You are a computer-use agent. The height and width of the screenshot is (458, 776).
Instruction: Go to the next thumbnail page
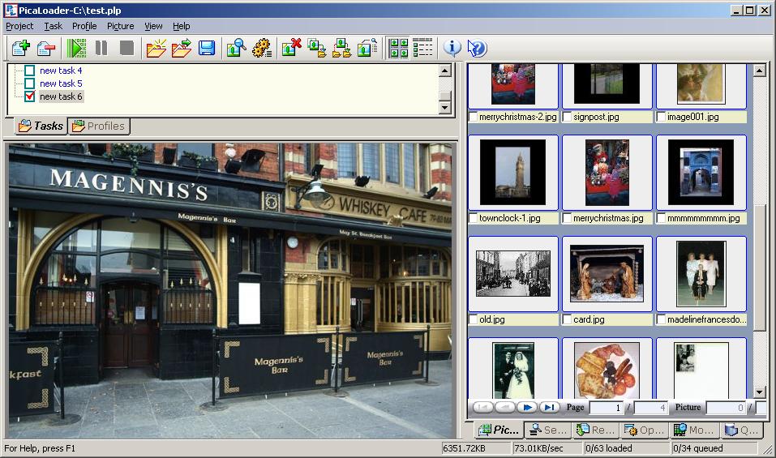(527, 407)
